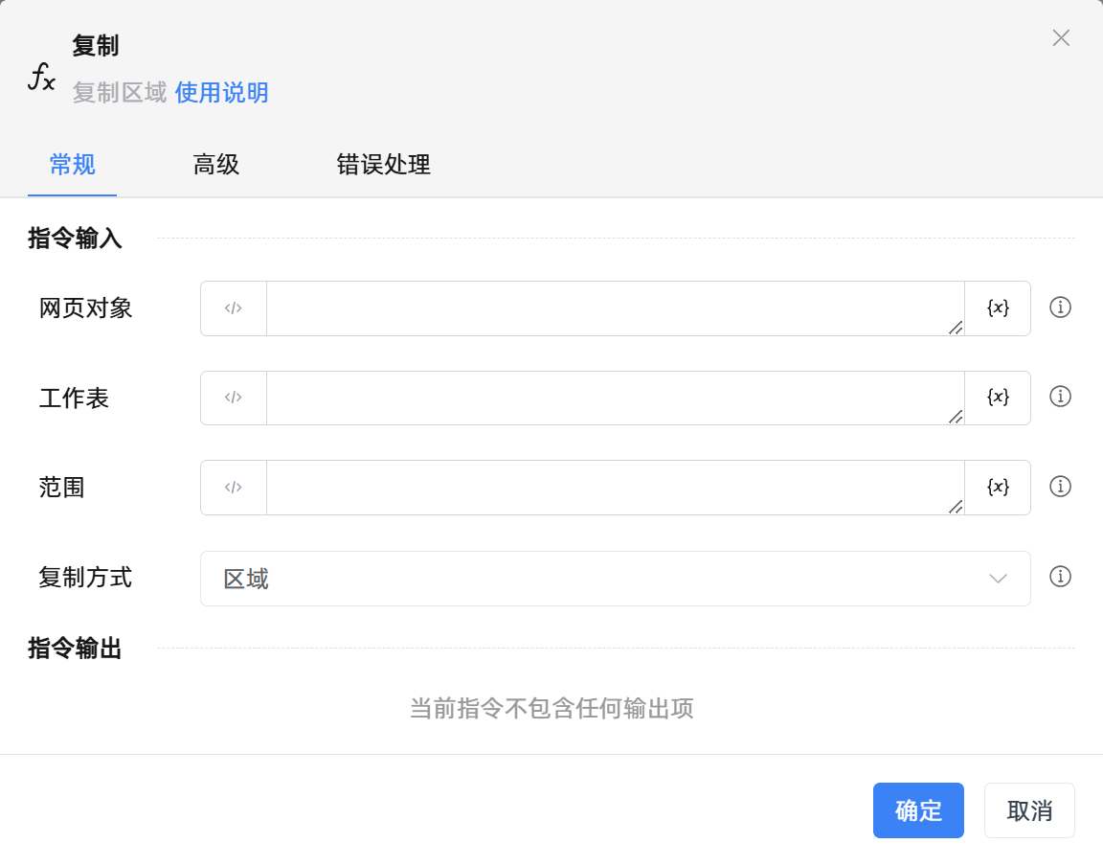Show info tooltip for 工作表
The image size is (1103, 866).
[1060, 397]
